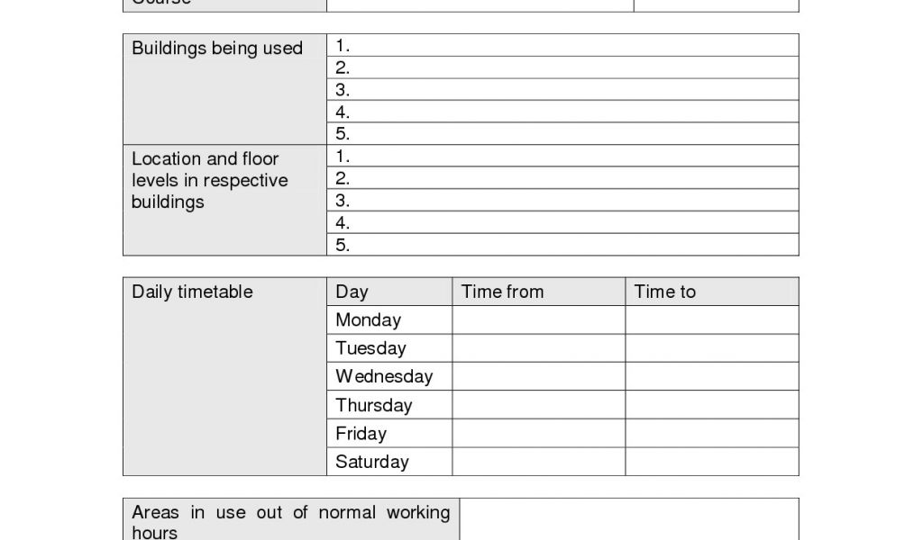Click Wednesday's Time to cell
The width and height of the screenshot is (923, 540).
click(711, 376)
